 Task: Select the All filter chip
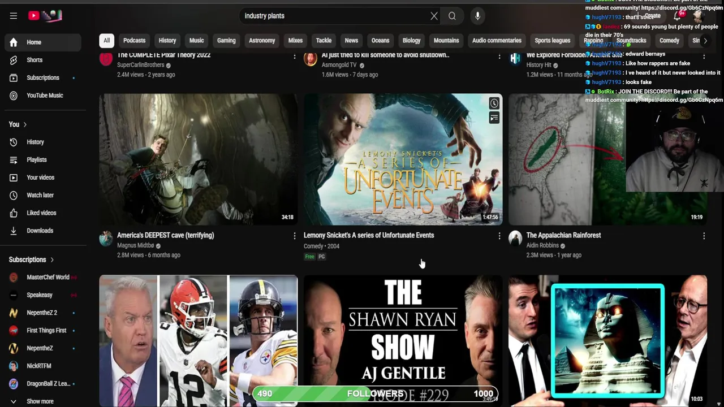[x=106, y=41]
